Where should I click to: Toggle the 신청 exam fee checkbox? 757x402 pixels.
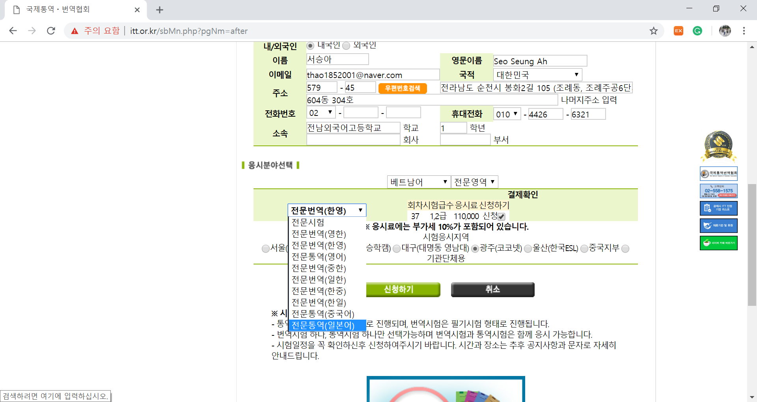pos(502,216)
